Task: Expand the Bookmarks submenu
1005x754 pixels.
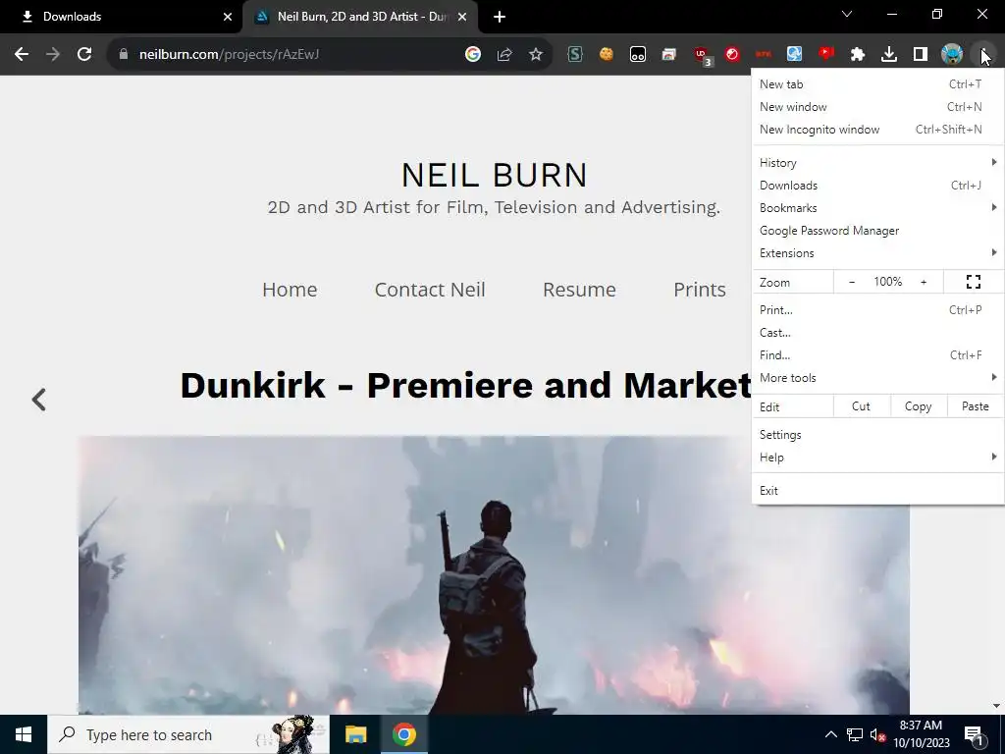Action: (877, 208)
